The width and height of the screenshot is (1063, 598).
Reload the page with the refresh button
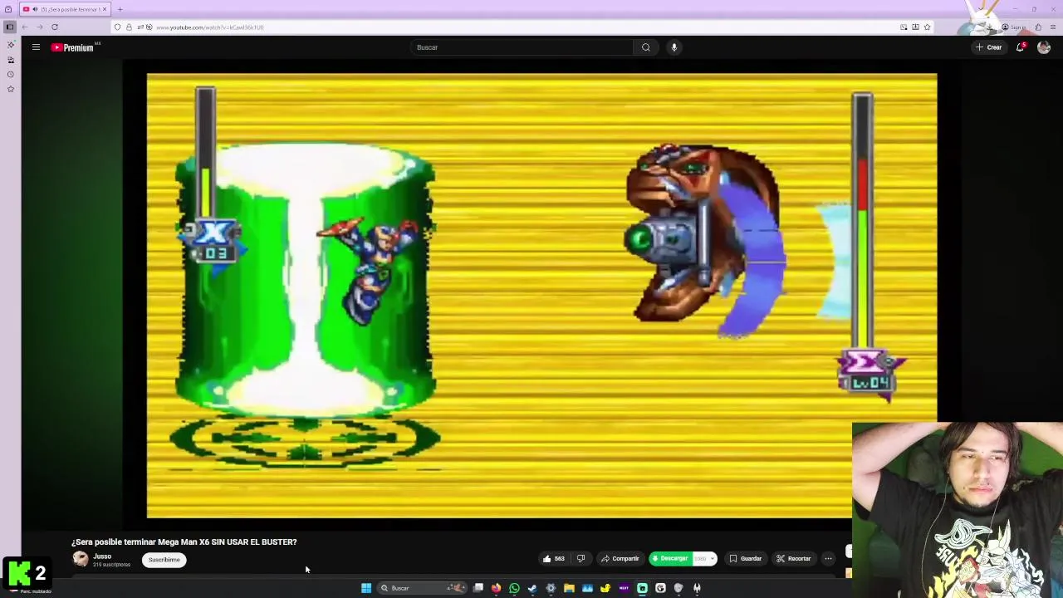55,27
